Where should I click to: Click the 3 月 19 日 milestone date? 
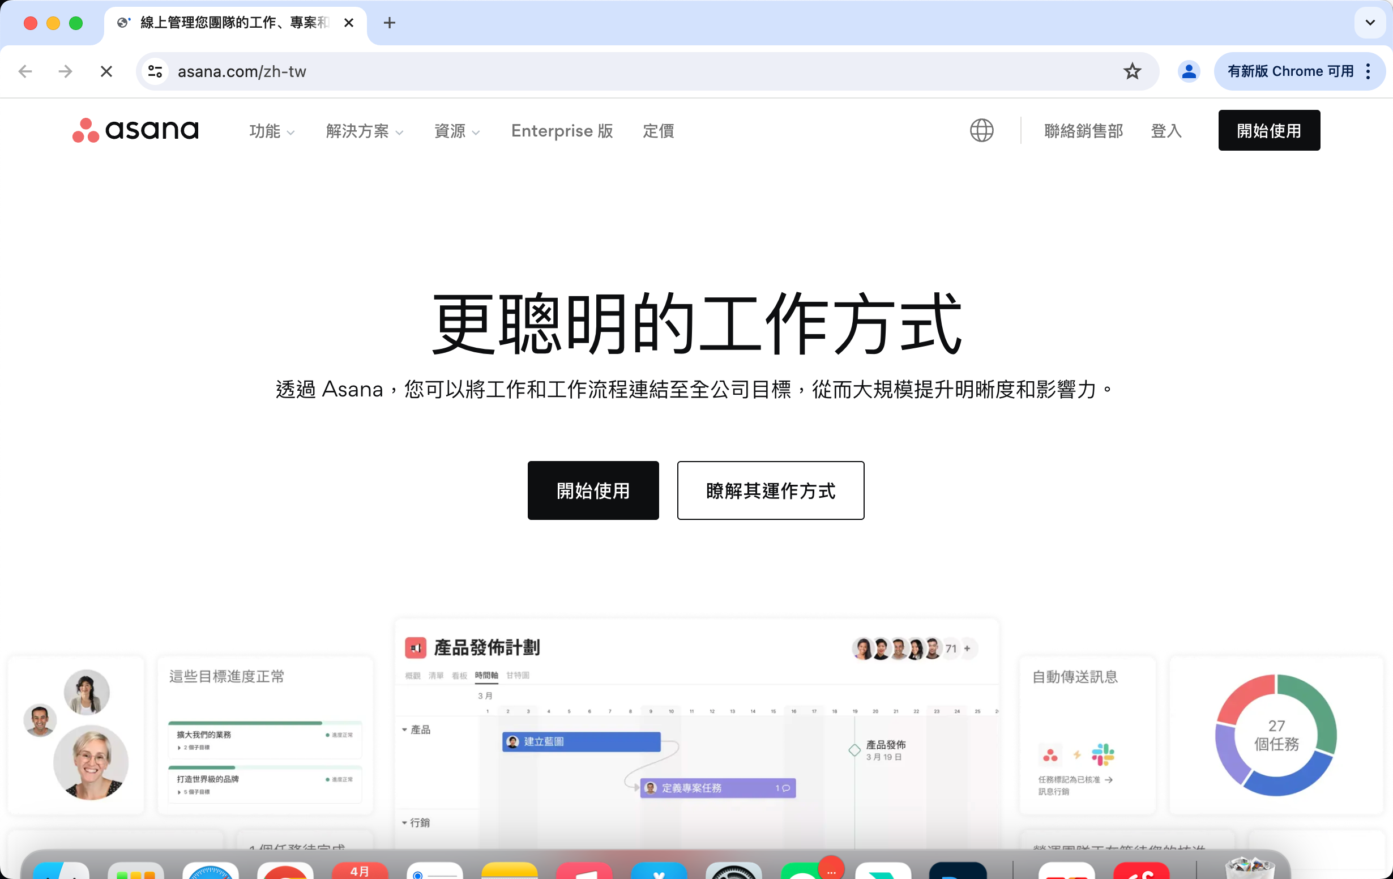click(x=883, y=757)
